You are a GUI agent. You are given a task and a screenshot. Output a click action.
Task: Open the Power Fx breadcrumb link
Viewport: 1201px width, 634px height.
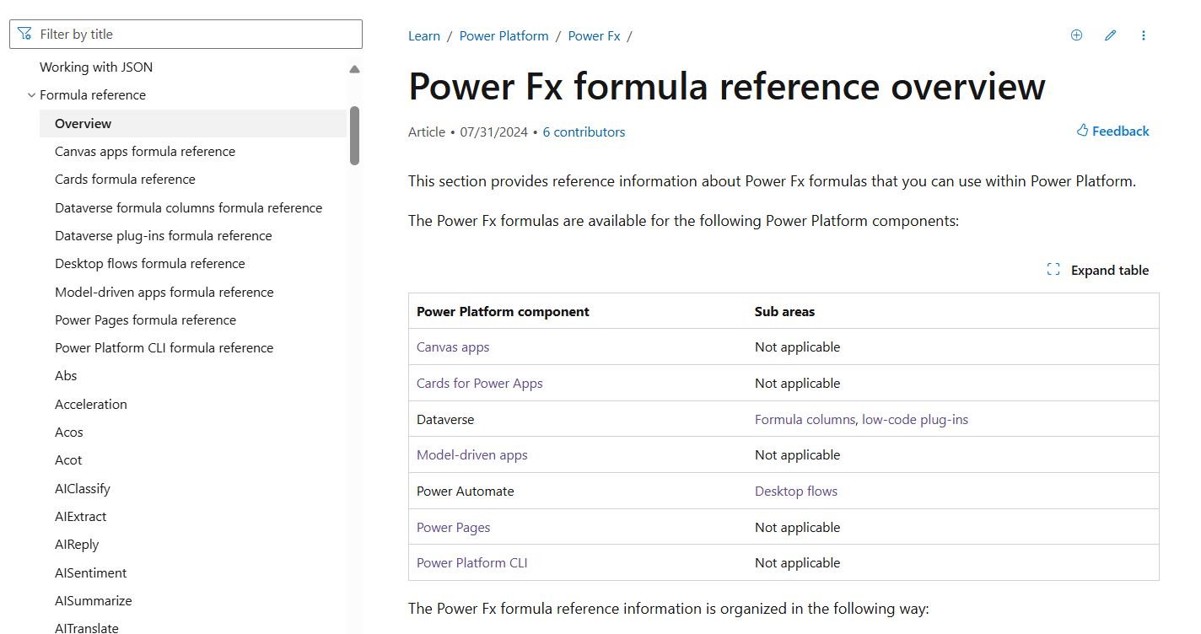point(594,35)
